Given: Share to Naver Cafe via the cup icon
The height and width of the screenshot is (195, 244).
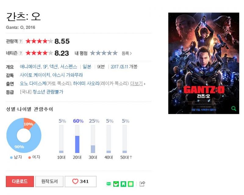Looking at the screenshot, I should tap(116, 184).
